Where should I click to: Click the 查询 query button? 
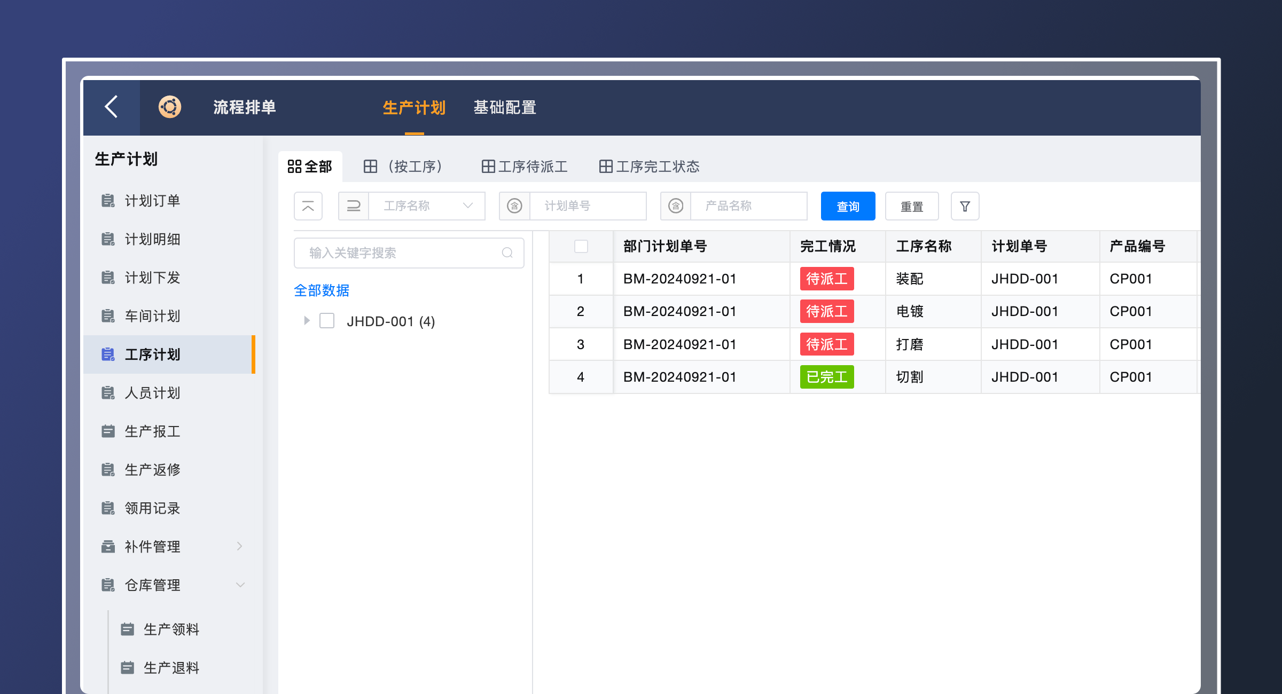tap(848, 206)
